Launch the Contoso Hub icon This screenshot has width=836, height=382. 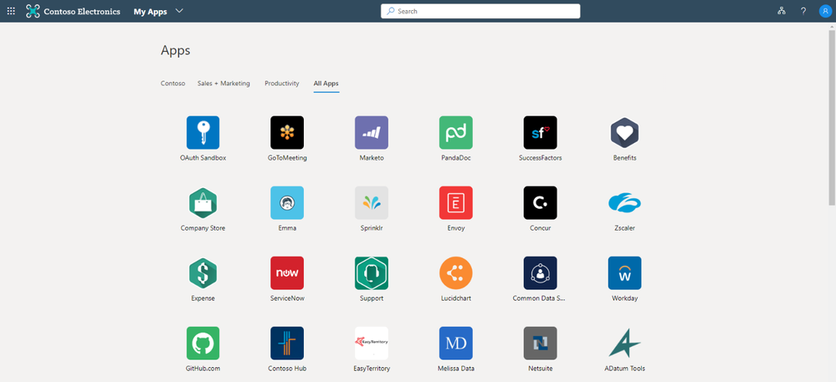(287, 344)
